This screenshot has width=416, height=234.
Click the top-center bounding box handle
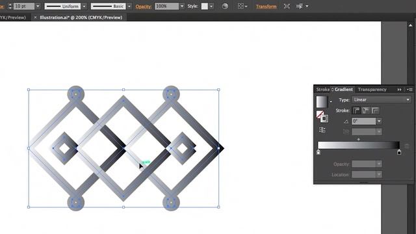click(123, 90)
